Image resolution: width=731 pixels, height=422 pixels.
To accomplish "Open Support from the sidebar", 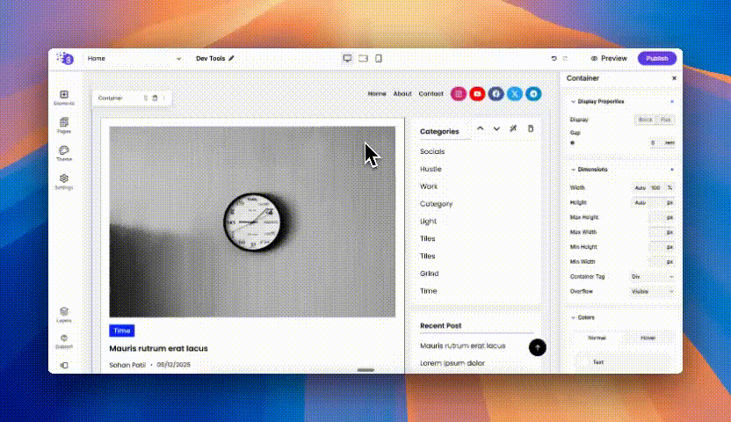I will pos(64,341).
